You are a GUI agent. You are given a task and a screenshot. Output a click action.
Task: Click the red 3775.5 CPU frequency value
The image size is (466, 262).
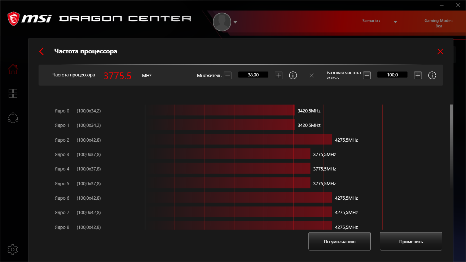(x=118, y=76)
